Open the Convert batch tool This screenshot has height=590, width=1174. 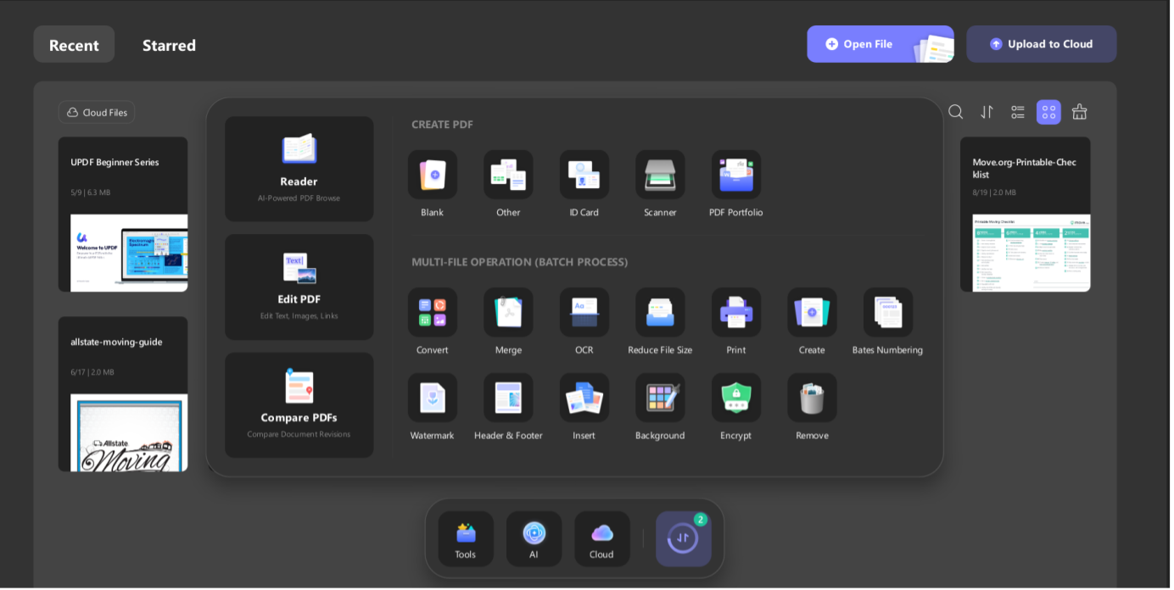point(432,313)
